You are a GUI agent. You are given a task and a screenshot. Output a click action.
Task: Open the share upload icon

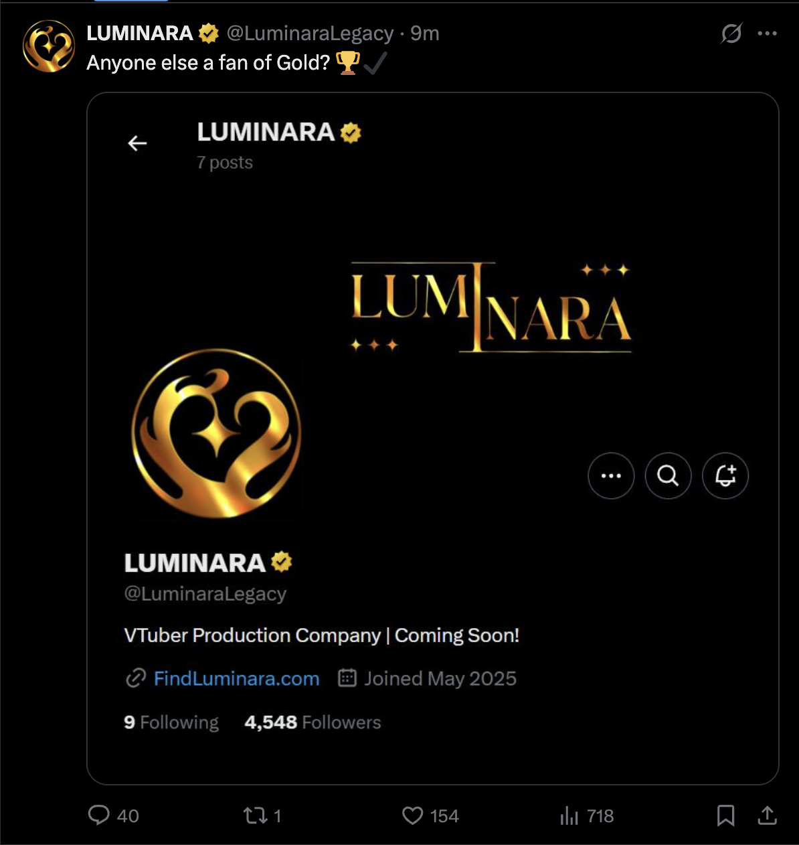(x=767, y=816)
